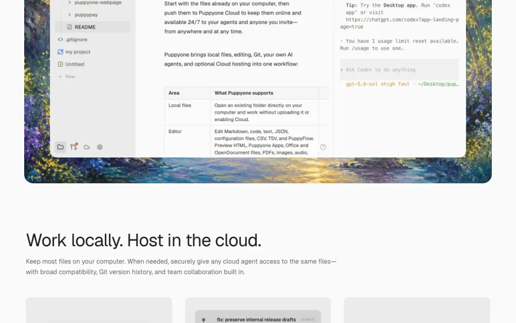This screenshot has width=516, height=323.
Task: Click the "1 usage limit reset available" notice
Action: coord(399,44)
